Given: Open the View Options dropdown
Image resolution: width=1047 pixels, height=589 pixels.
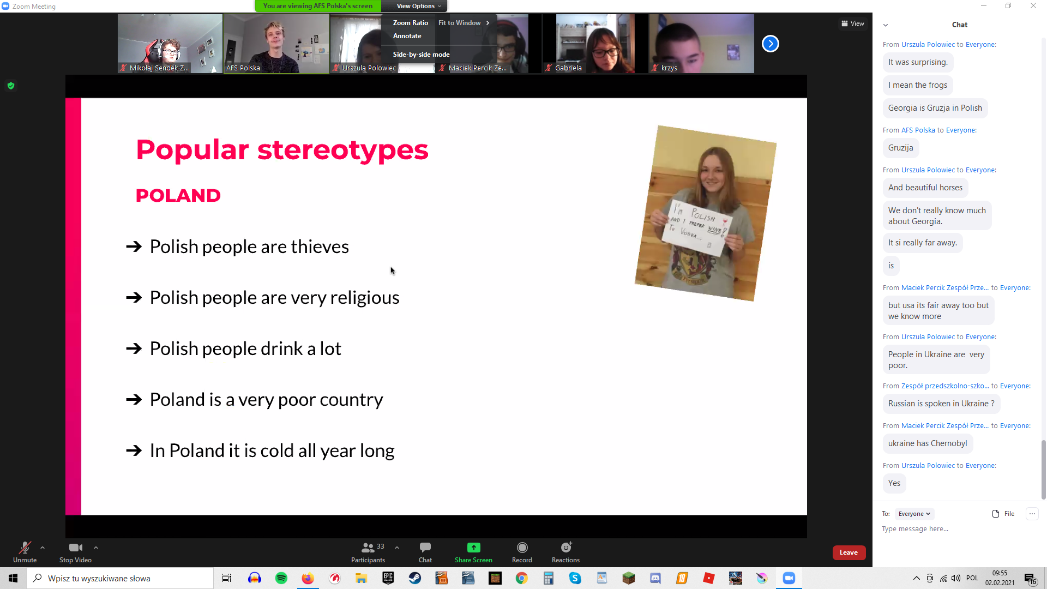Looking at the screenshot, I should pyautogui.click(x=418, y=6).
